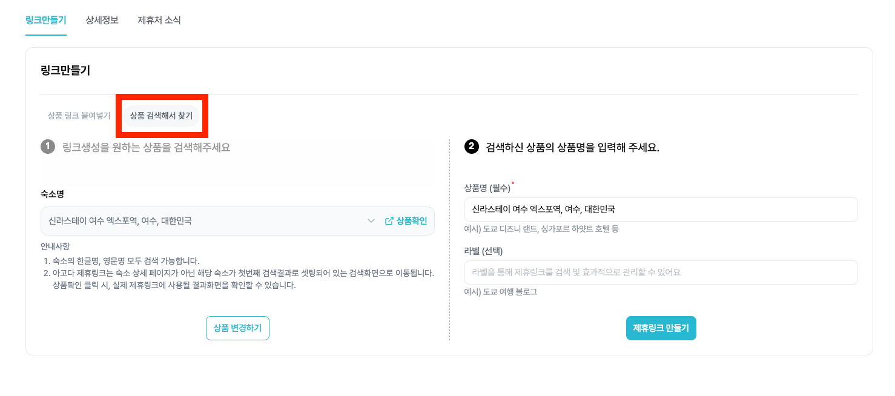
Task: Select the 링크만들기 top tab
Action: pyautogui.click(x=46, y=20)
